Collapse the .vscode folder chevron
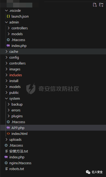The height and width of the screenshot is (177, 106). 6,10
